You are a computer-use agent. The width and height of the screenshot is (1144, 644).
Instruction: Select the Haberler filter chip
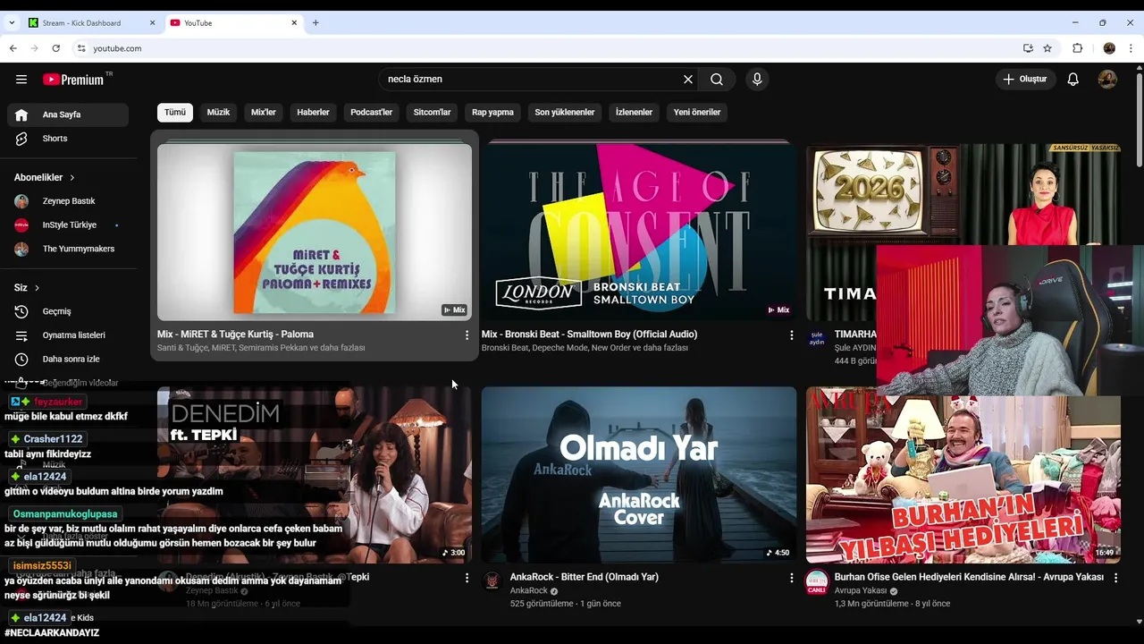[x=313, y=113]
